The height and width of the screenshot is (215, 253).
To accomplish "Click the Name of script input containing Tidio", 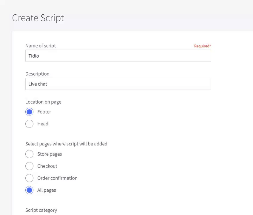I will 118,56.
